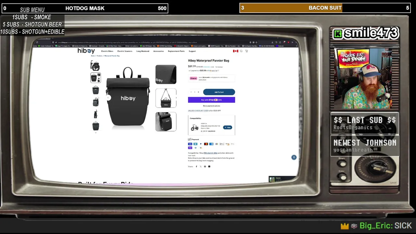Click the Discover payment icon
This screenshot has height=234, width=416.
click(227, 144)
